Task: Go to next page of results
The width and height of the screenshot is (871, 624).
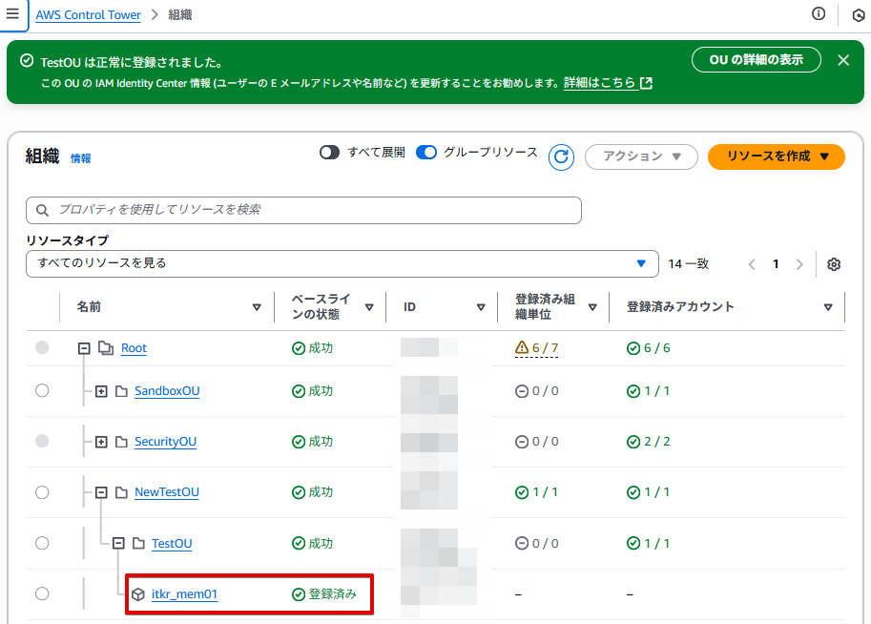Action: (x=799, y=264)
